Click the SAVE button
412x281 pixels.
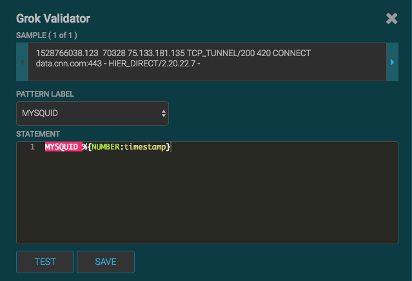pos(106,262)
